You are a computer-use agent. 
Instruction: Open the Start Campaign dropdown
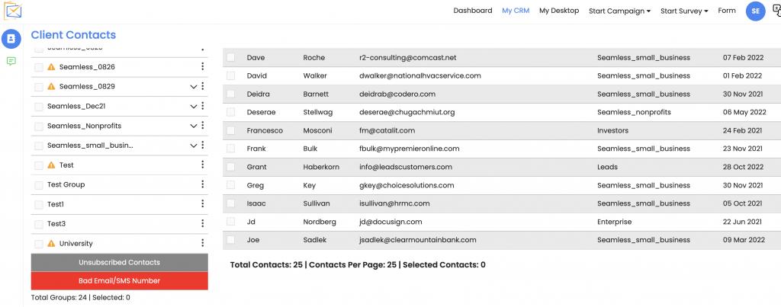[x=619, y=11]
